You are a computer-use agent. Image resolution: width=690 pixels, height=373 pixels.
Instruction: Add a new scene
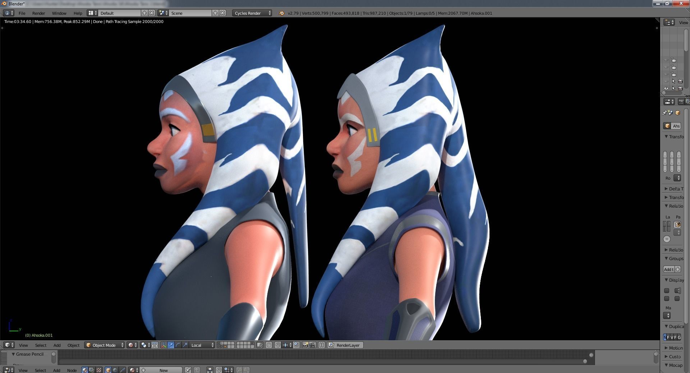[215, 13]
